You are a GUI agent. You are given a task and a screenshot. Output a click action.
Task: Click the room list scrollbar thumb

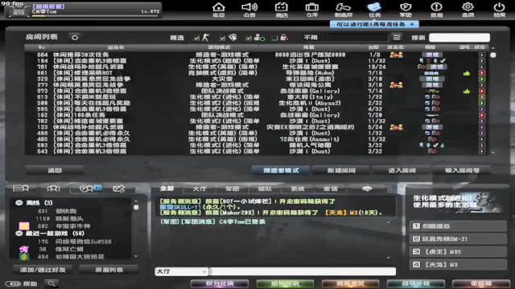coord(493,55)
